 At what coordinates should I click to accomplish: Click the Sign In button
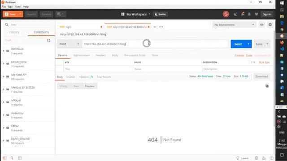(x=267, y=14)
